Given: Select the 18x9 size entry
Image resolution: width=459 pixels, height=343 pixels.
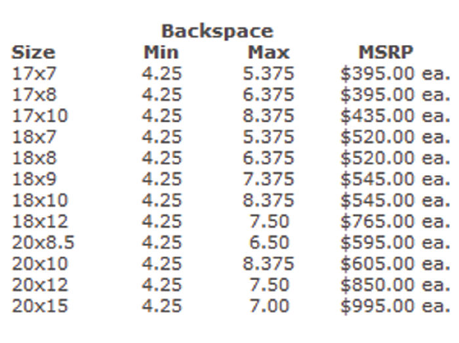Looking at the screenshot, I should point(34,179).
